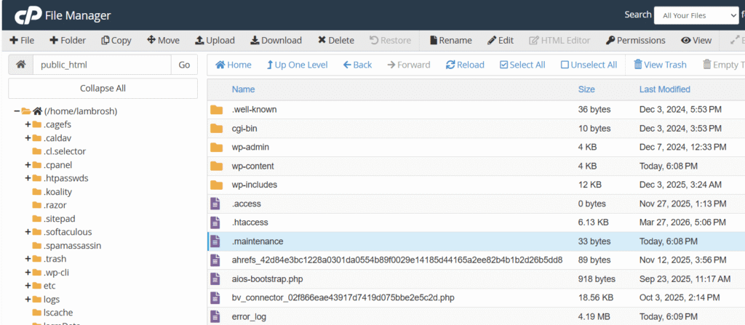
Task: Sort by Last Modified column header
Action: tap(665, 89)
